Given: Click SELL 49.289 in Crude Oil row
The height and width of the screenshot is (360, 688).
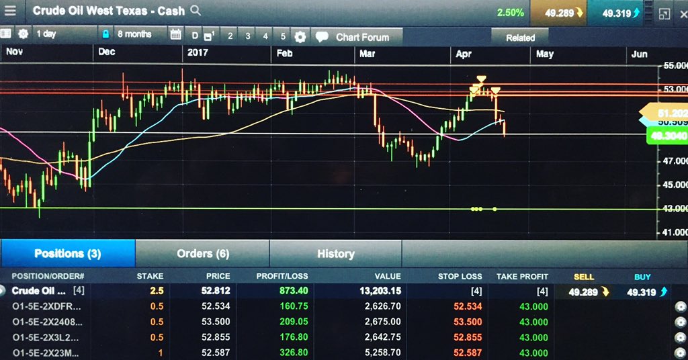Looking at the screenshot, I should [588, 291].
